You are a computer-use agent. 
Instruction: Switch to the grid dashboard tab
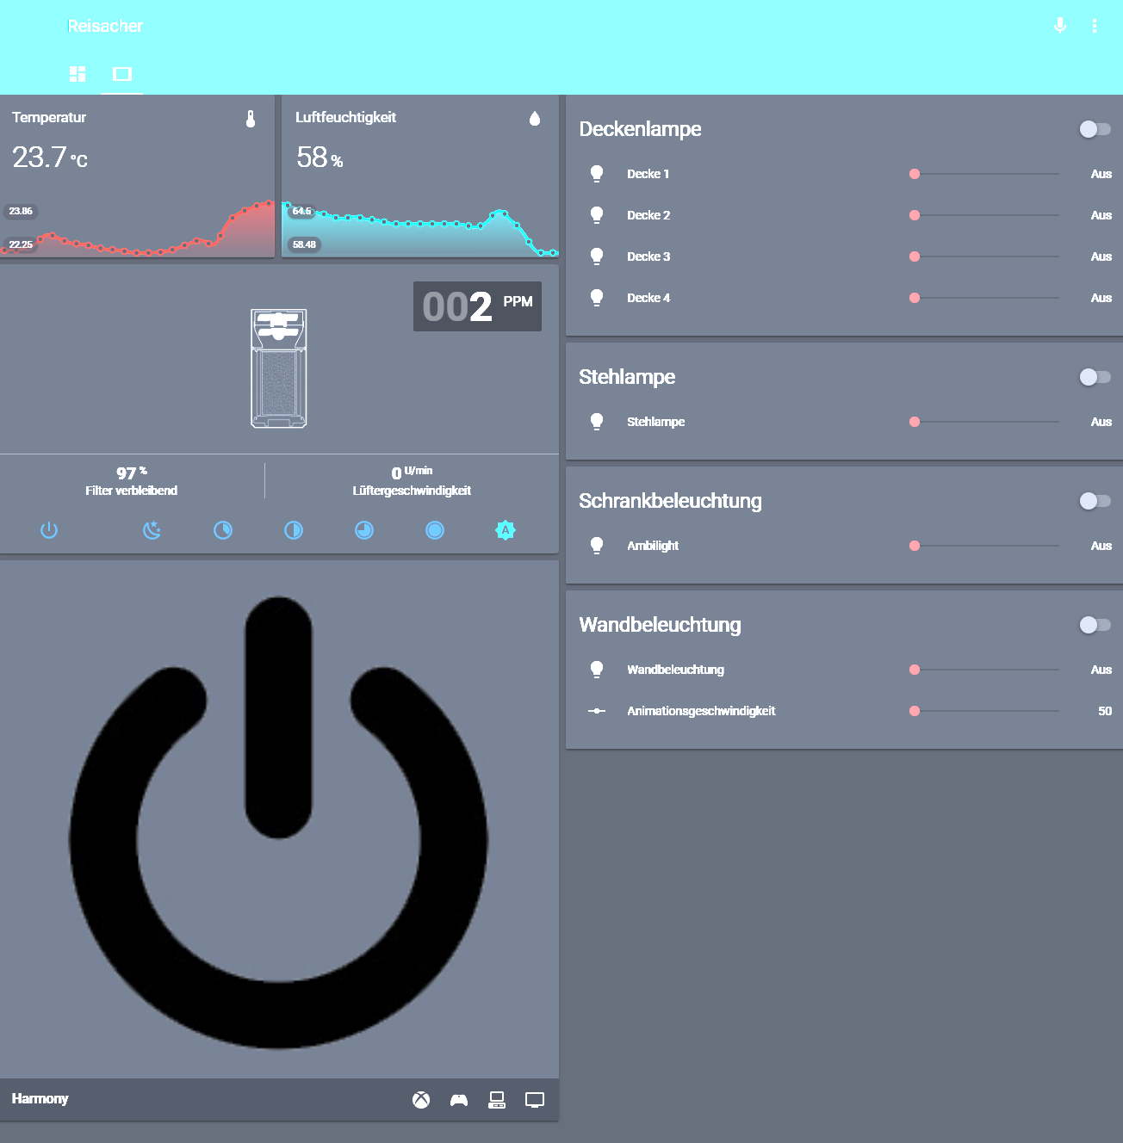click(78, 75)
